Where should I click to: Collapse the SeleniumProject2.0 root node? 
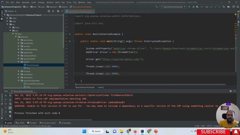pyautogui.click(x=5, y=15)
